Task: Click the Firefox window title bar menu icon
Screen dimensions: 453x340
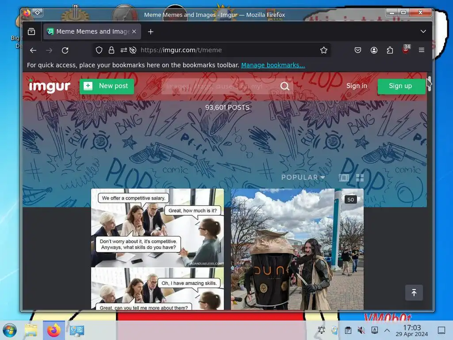Action: pos(27,13)
